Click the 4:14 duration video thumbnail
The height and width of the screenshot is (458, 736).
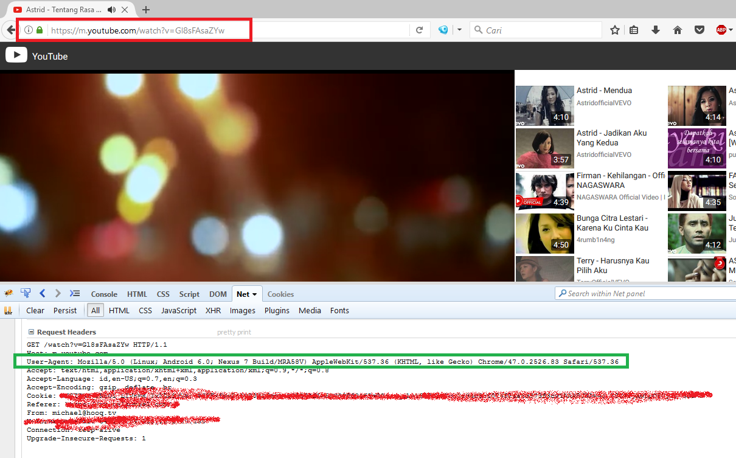pyautogui.click(x=697, y=106)
